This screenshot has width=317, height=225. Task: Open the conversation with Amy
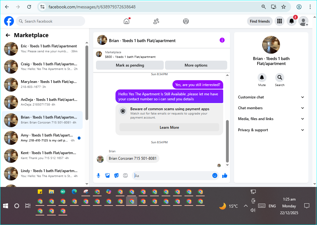click(42, 138)
